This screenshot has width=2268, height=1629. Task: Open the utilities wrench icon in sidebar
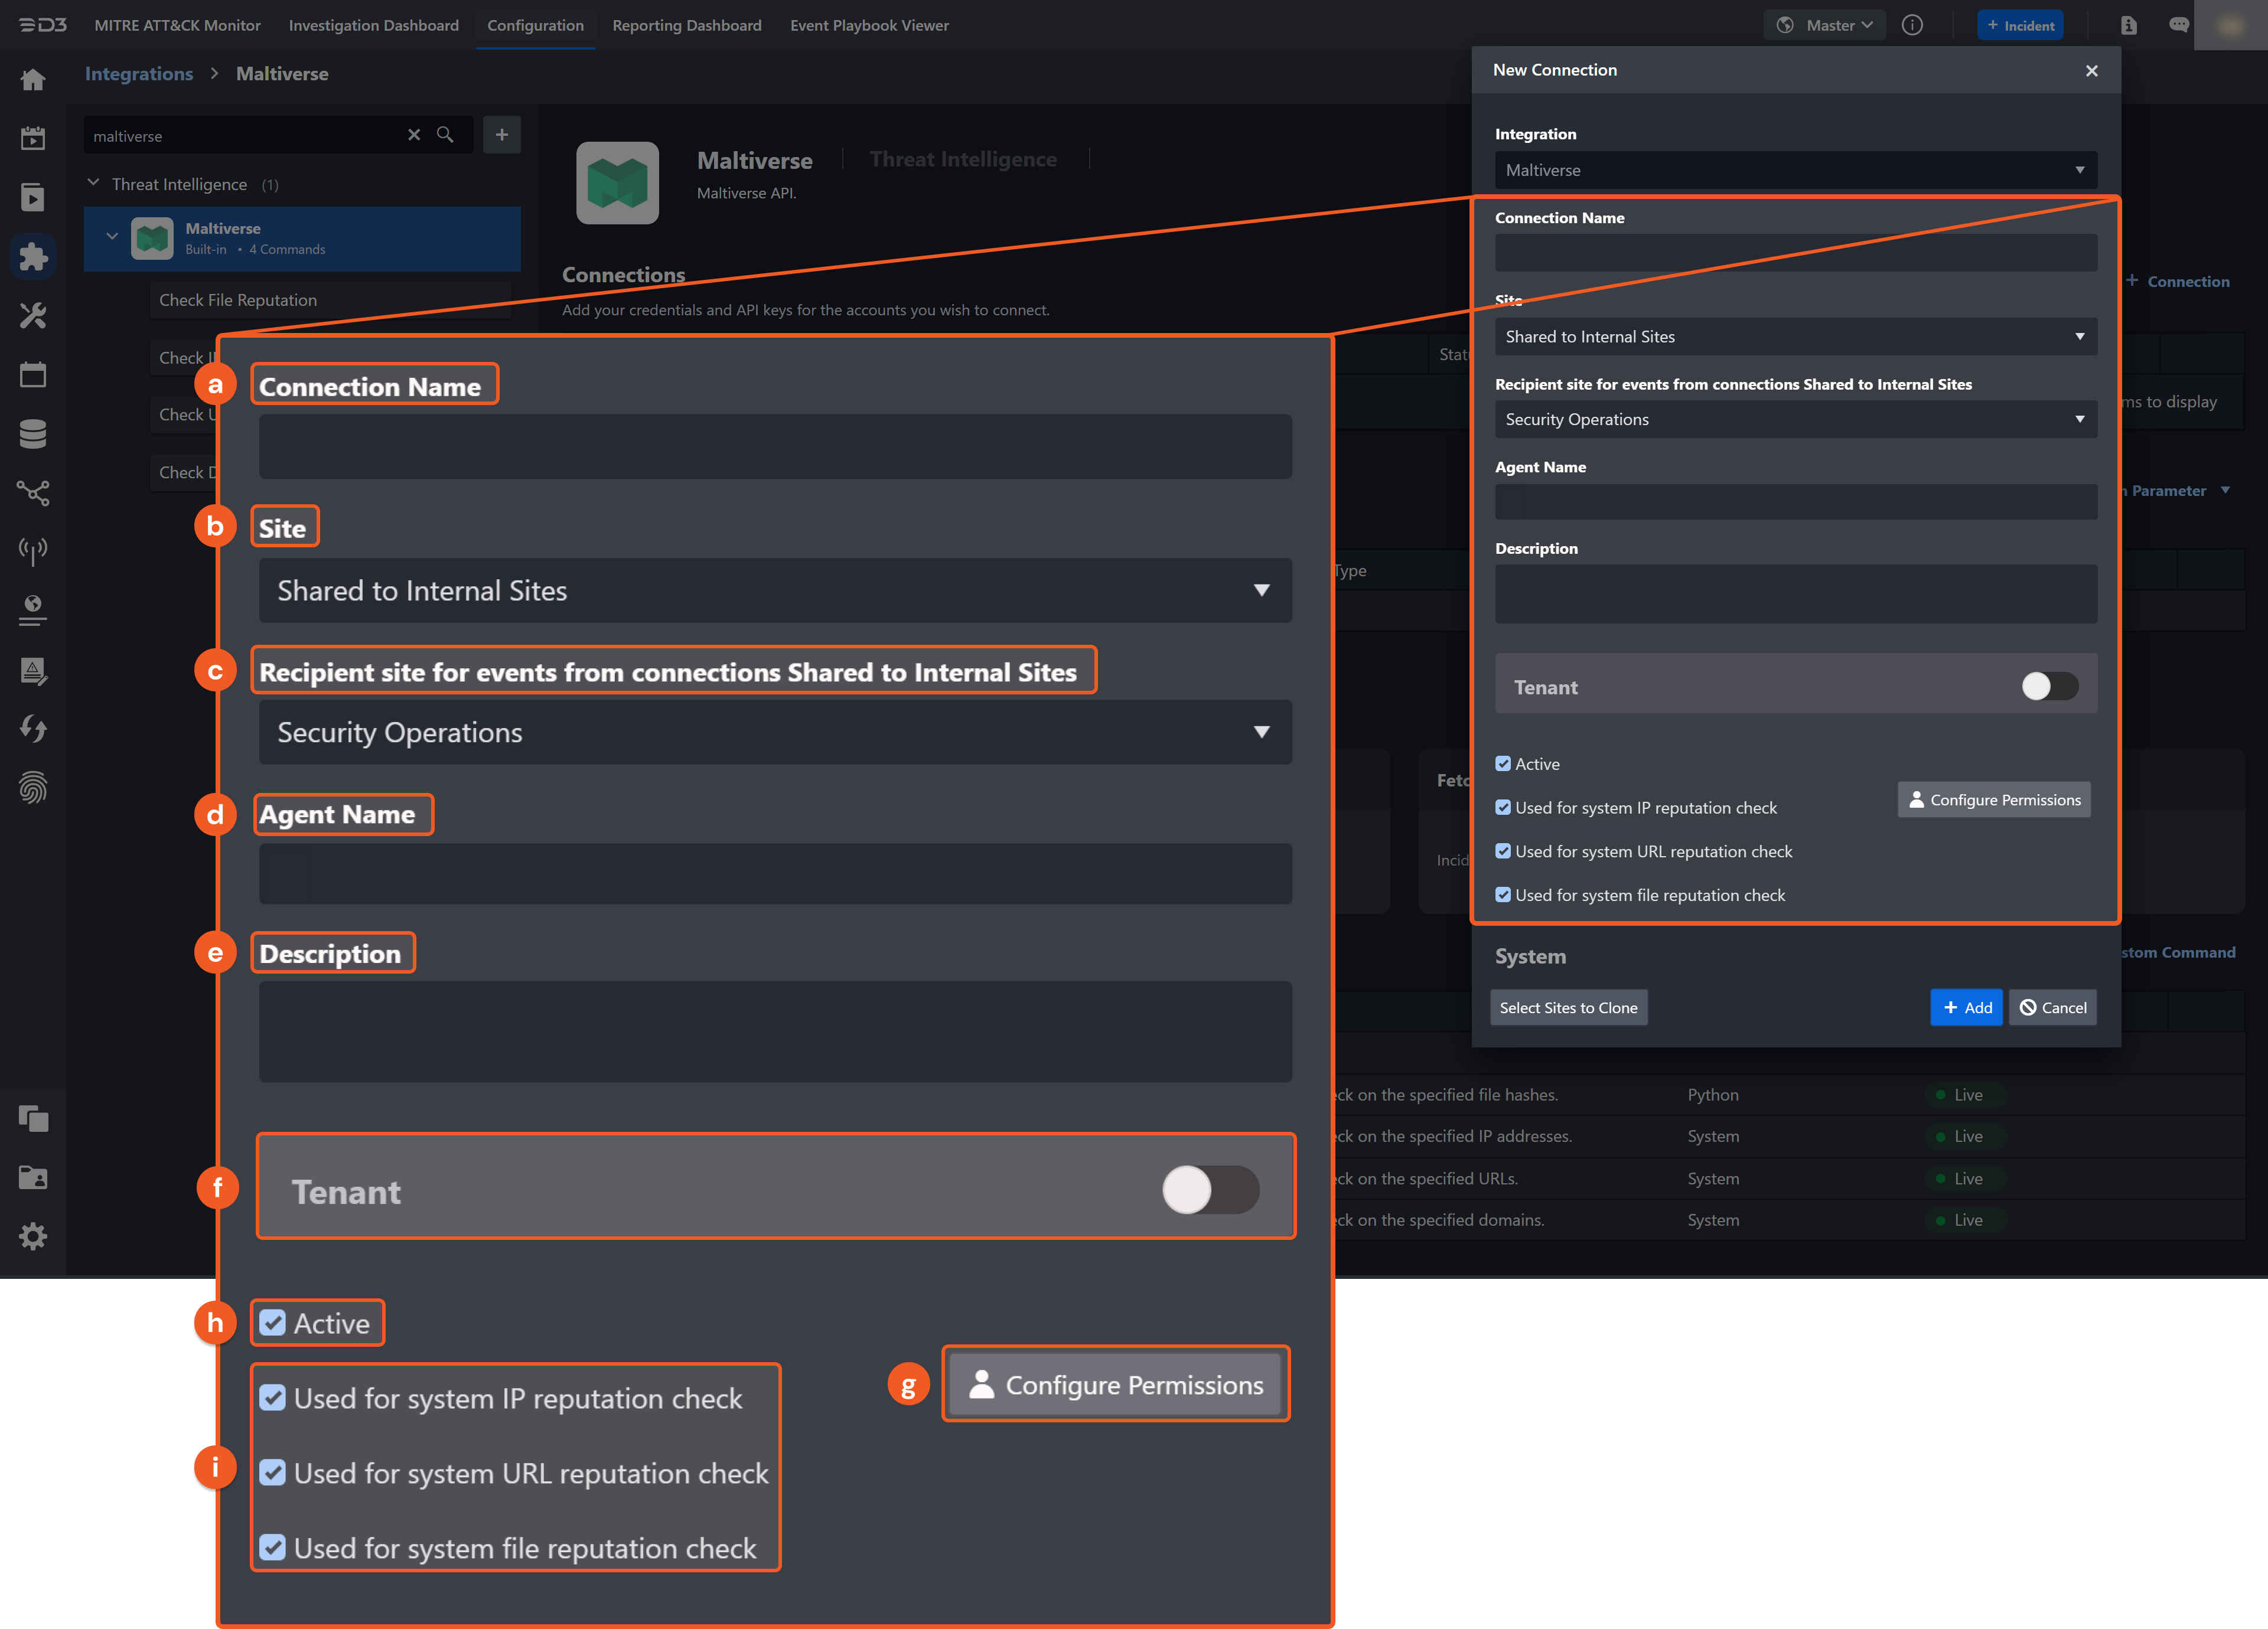pyautogui.click(x=33, y=315)
